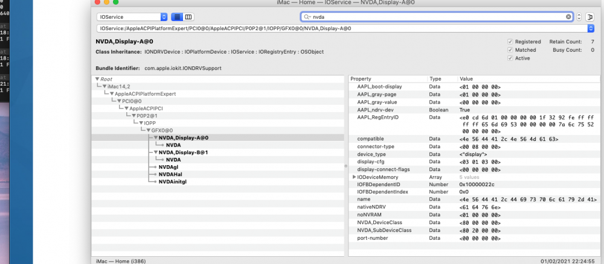Select the compatible property row
604x264 pixels.
pyautogui.click(x=474, y=139)
